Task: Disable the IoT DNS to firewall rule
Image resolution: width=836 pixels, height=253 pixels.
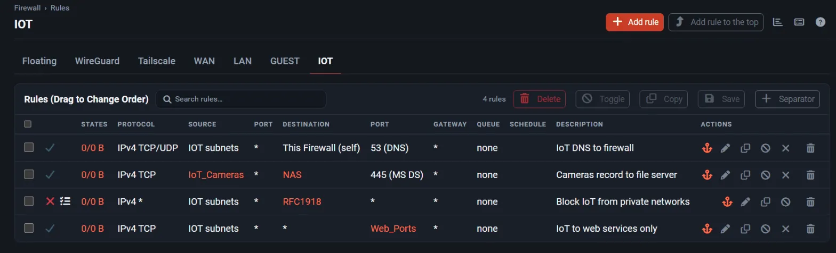Action: pyautogui.click(x=766, y=148)
